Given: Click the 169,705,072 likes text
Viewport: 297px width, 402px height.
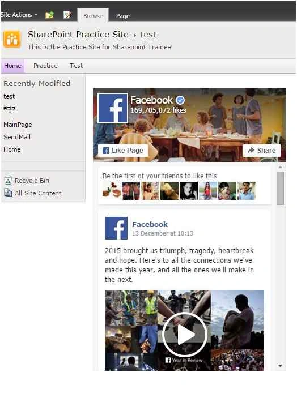Looking at the screenshot, I should [158, 110].
